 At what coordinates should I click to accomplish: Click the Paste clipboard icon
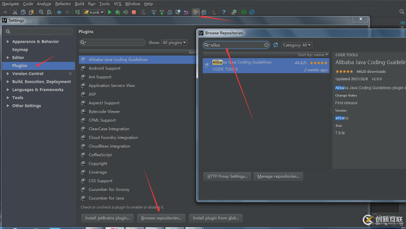pyautogui.click(x=31, y=12)
